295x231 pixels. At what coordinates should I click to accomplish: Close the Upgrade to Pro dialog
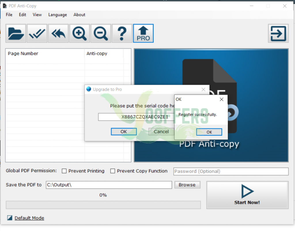click(x=203, y=89)
